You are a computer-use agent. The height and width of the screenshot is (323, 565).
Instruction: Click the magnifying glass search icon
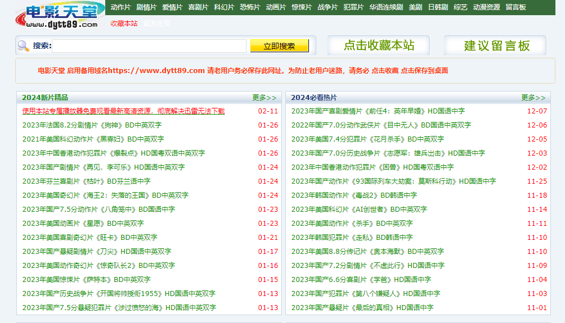point(24,46)
